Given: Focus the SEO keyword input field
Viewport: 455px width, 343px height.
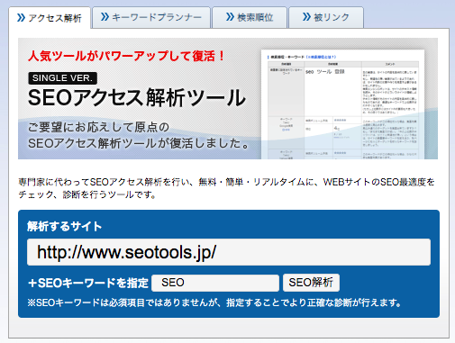Looking at the screenshot, I should 215,283.
